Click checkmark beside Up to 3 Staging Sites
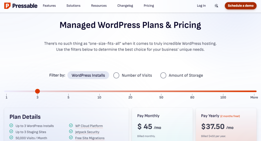Viewport: 261px width, 141px height. tap(11, 131)
